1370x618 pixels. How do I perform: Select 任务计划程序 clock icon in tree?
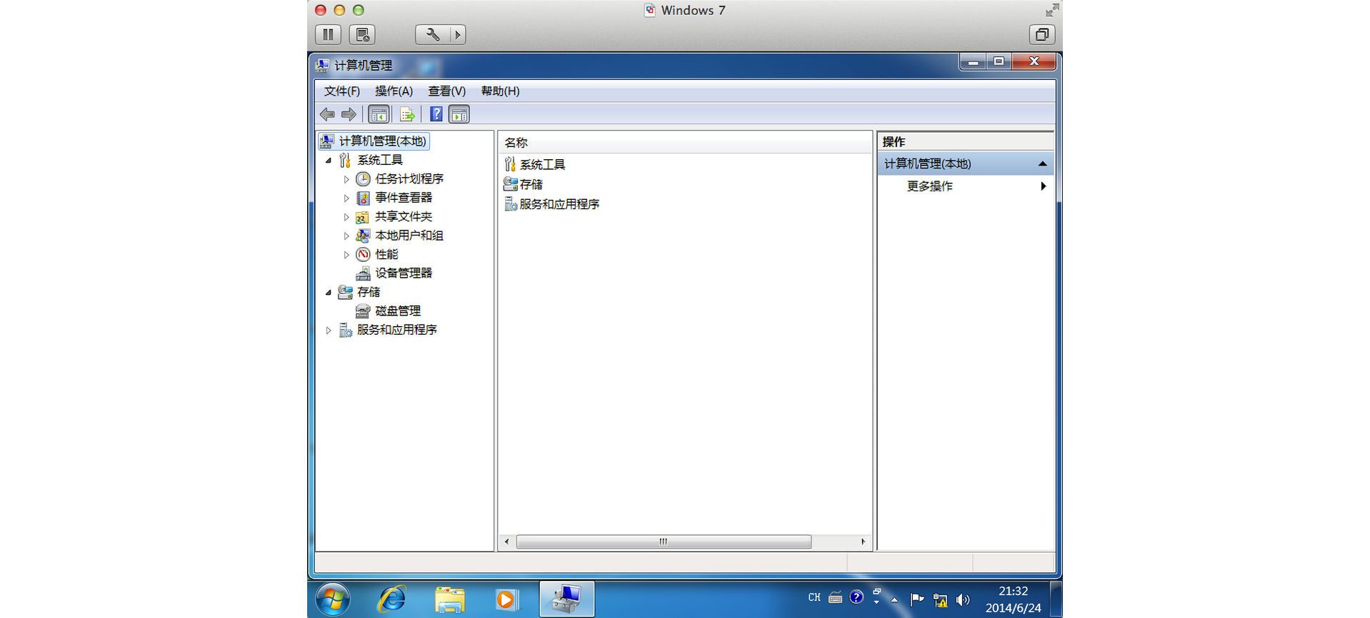[x=363, y=178]
